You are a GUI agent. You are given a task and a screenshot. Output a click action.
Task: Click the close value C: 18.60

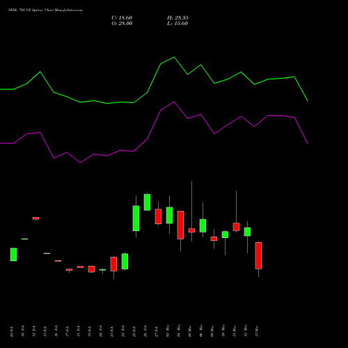122,18
